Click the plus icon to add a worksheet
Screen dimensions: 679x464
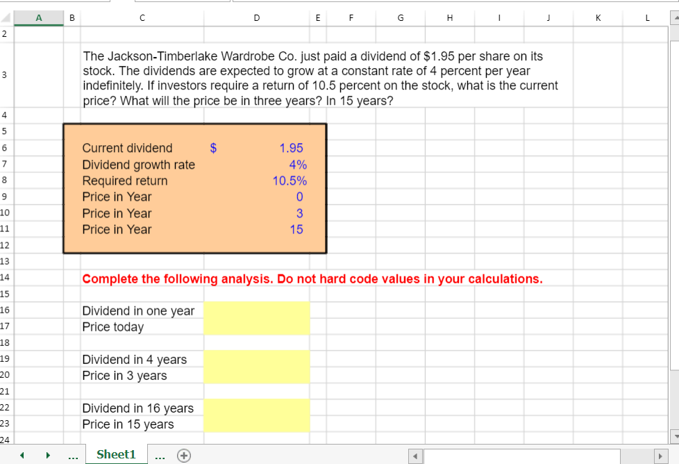184,455
